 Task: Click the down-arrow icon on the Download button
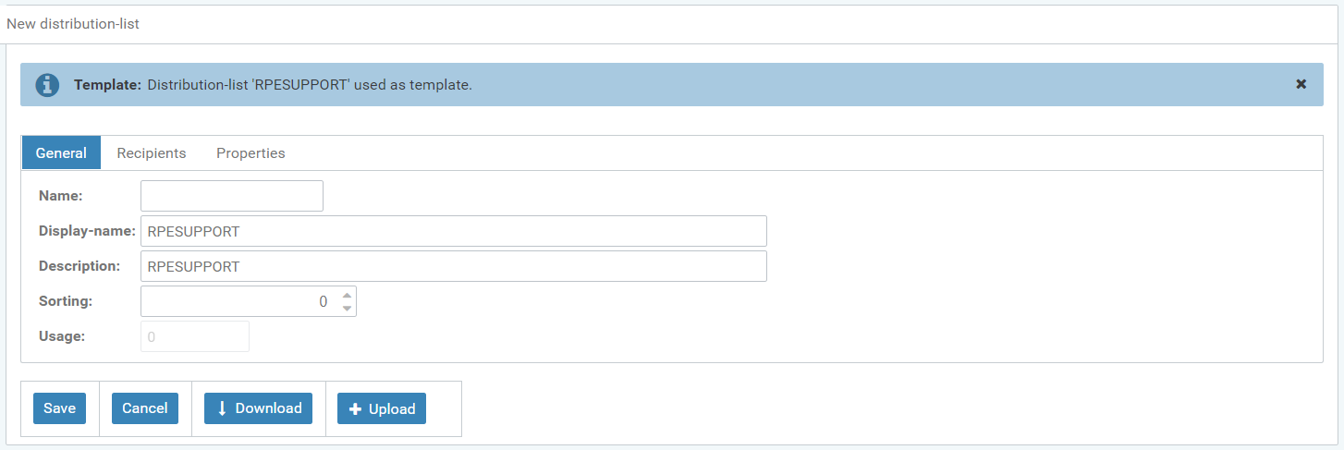click(x=223, y=408)
